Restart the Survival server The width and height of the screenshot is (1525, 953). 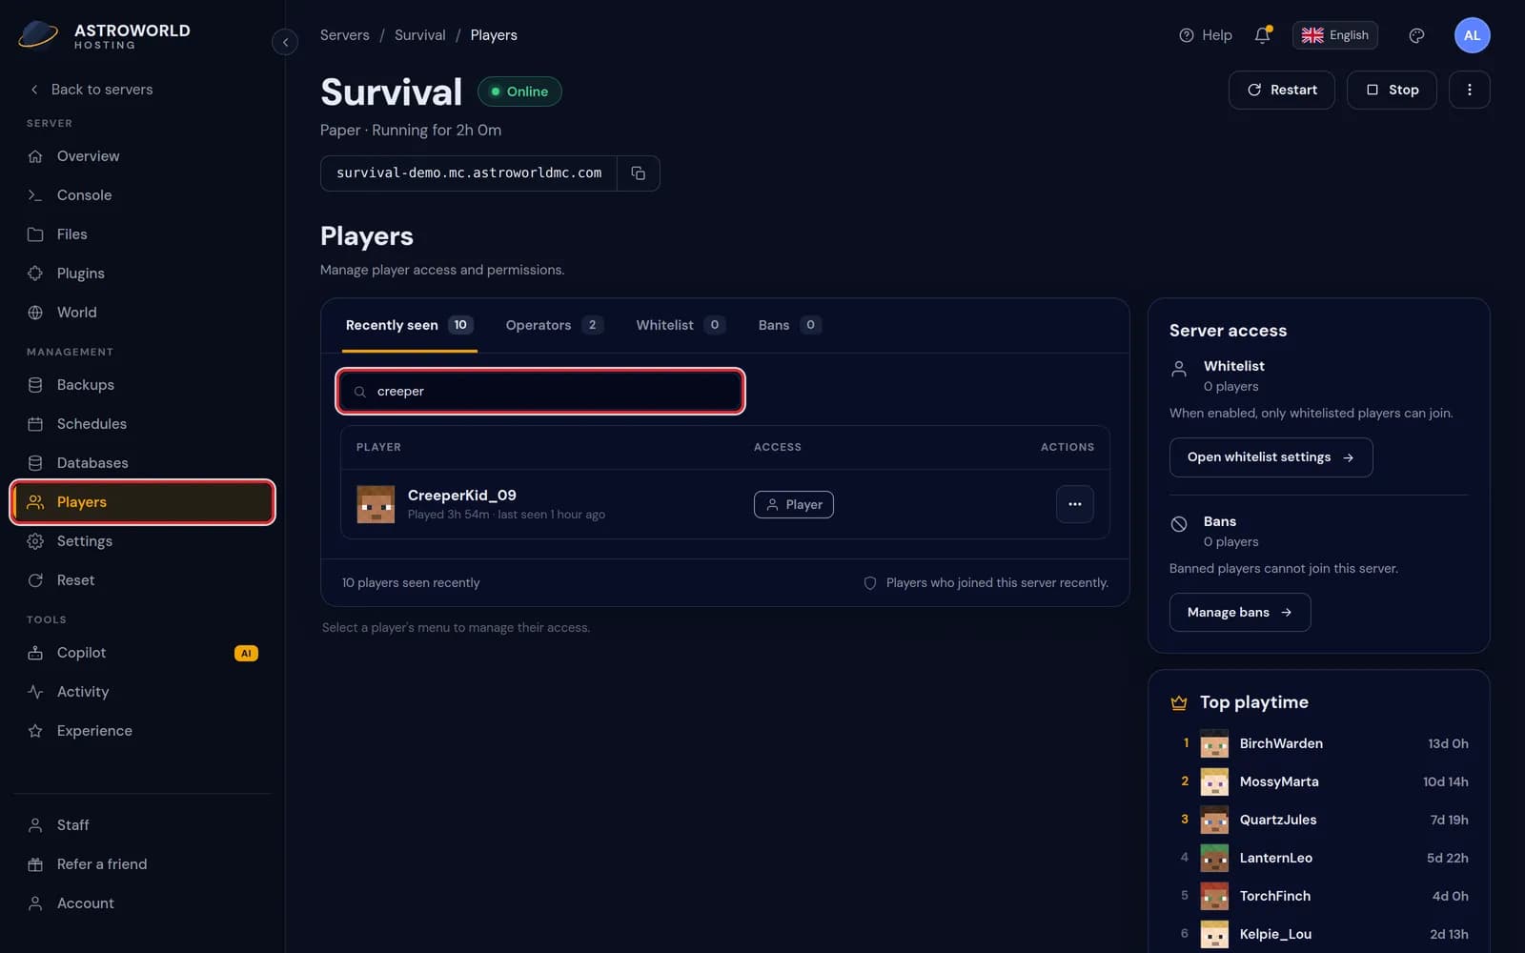(x=1281, y=90)
